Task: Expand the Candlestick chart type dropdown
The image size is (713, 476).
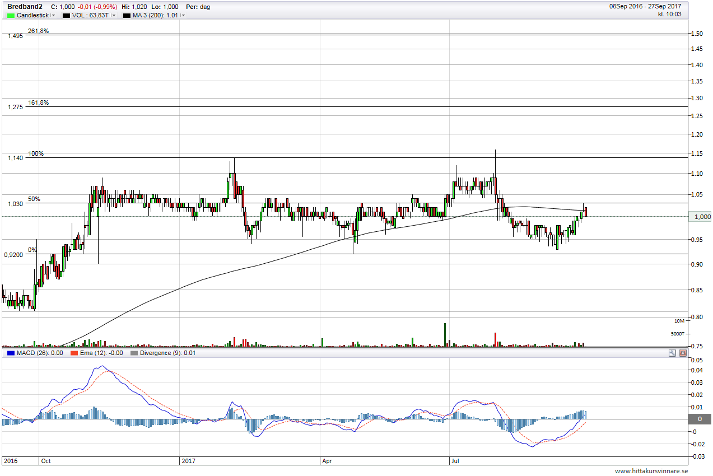Action: [x=53, y=15]
